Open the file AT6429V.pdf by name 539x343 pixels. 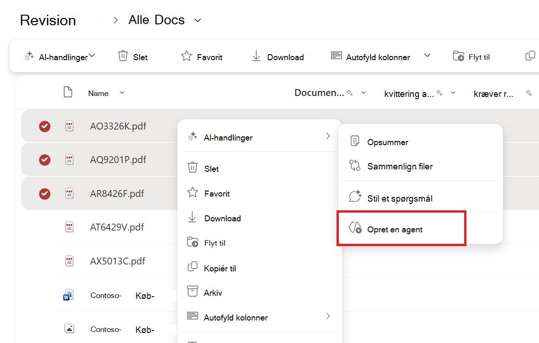pyautogui.click(x=117, y=227)
